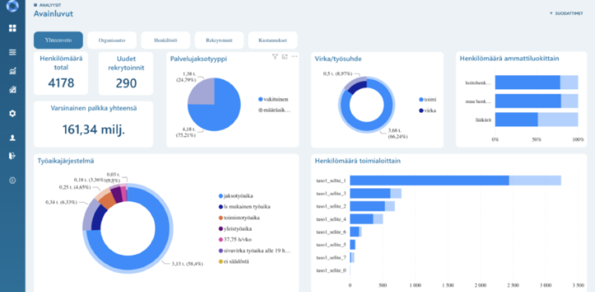Open the more options ellipsis on Palvelujaksotyyppi
The height and width of the screenshot is (292, 595).
[294, 57]
